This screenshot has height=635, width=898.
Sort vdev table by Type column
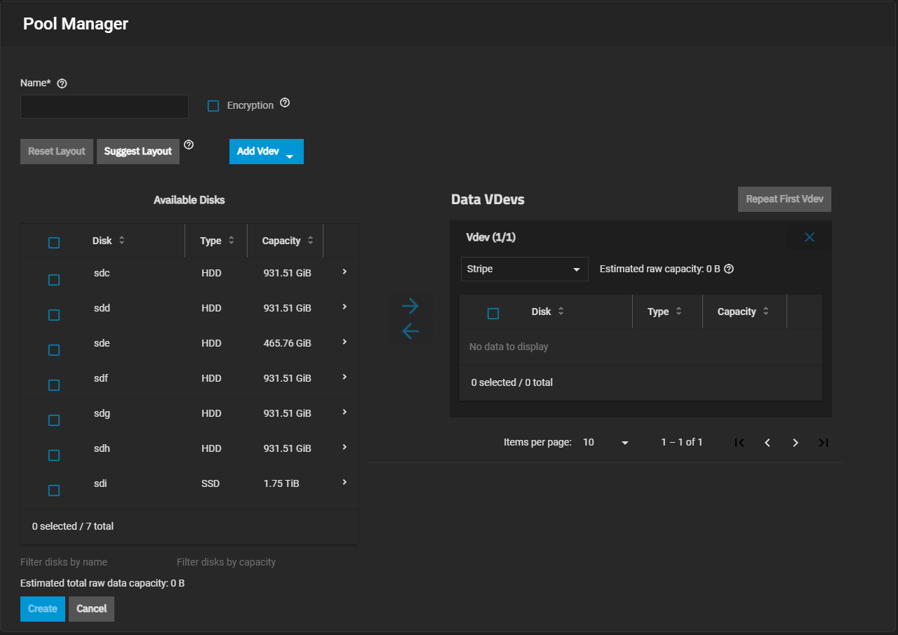[665, 312]
